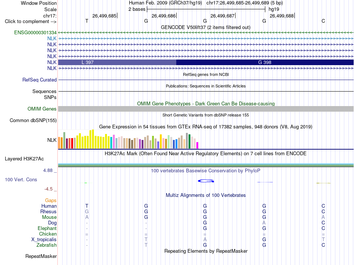The height and width of the screenshot is (265, 354).
Task: Click the SNPs track label
Action: tap(50, 97)
